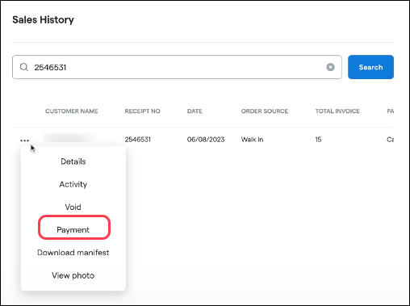Click the Order Source column header
410x306 pixels.
265,111
